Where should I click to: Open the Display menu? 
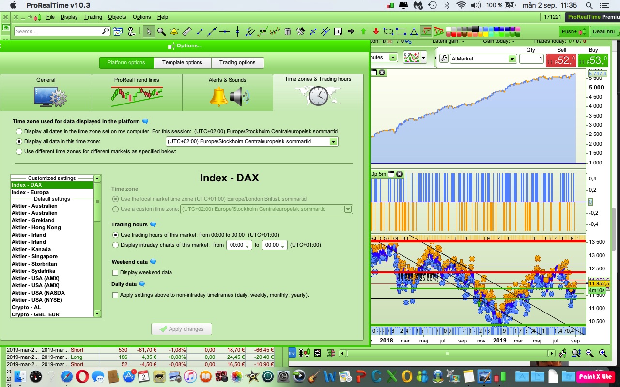coord(69,17)
